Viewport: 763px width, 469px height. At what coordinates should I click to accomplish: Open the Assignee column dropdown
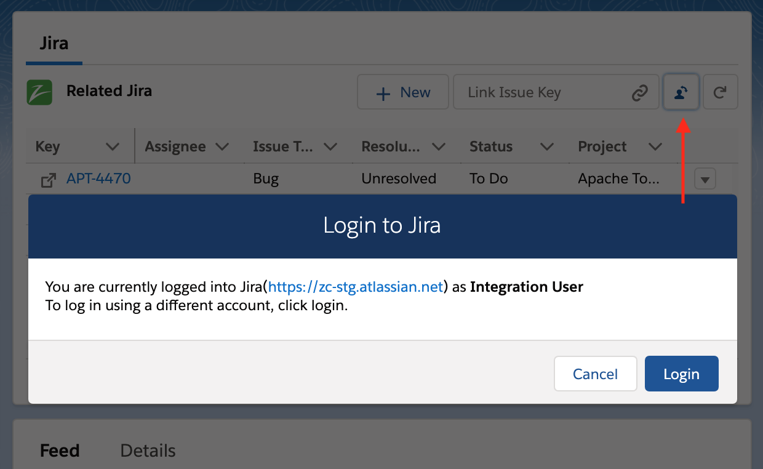click(223, 146)
